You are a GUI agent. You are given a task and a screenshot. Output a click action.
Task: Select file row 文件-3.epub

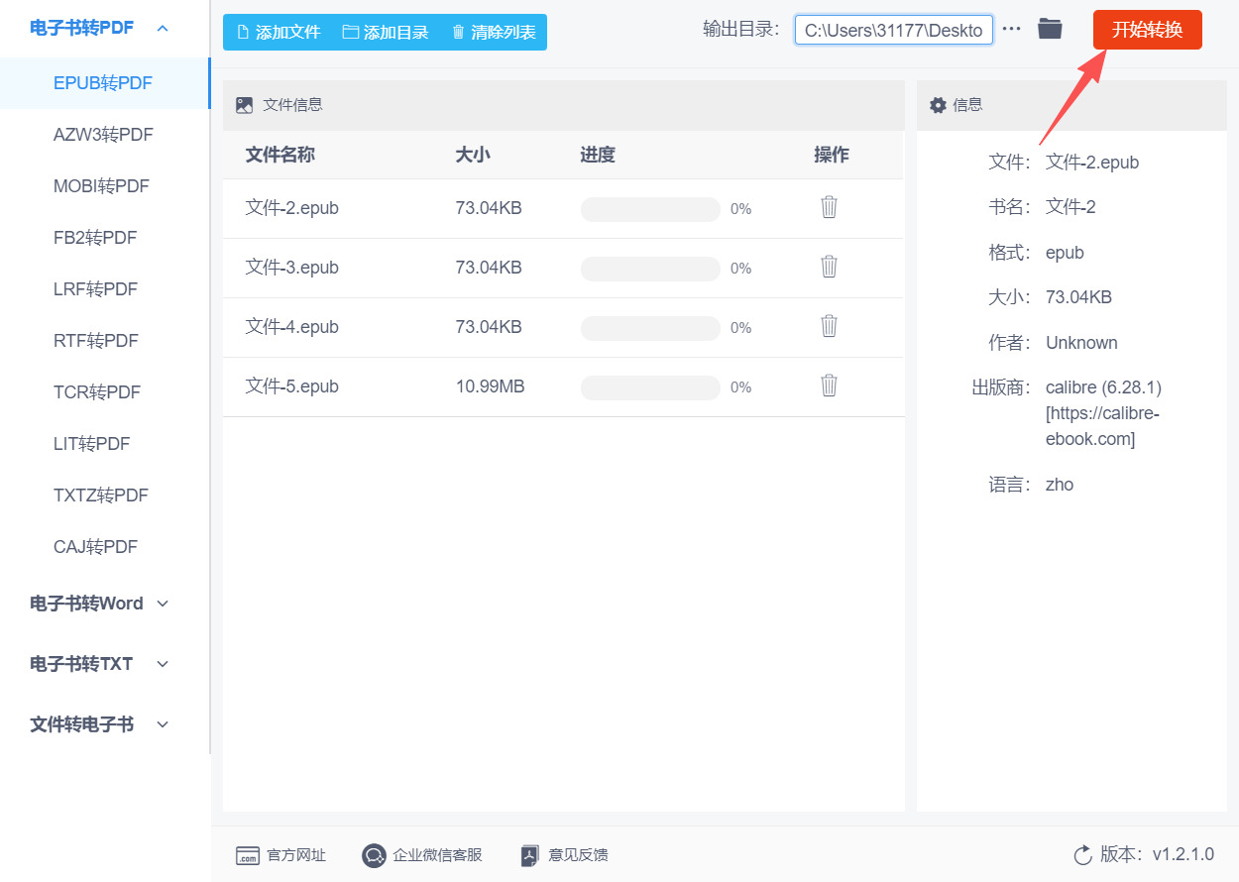563,269
